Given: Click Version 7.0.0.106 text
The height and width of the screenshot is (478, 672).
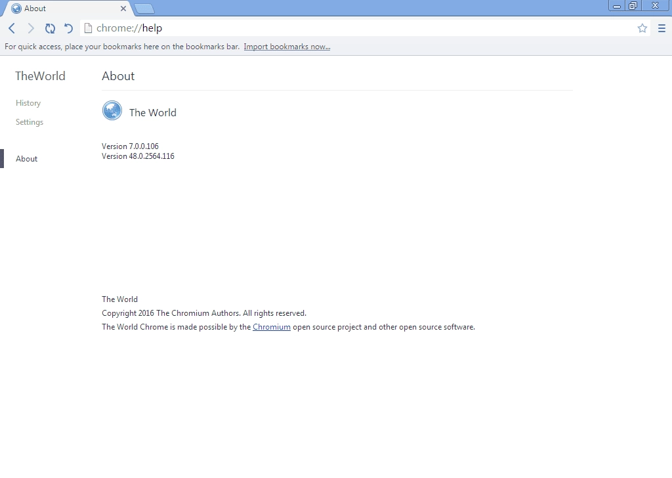Looking at the screenshot, I should (131, 146).
